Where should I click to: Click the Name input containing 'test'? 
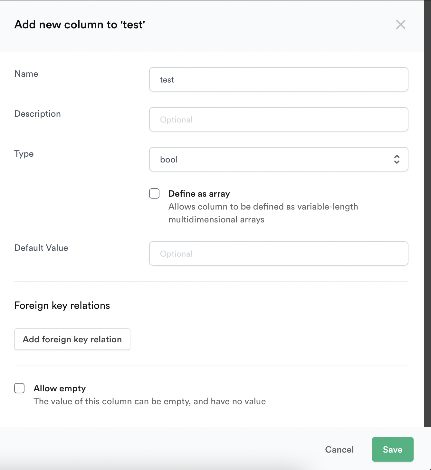(x=279, y=79)
